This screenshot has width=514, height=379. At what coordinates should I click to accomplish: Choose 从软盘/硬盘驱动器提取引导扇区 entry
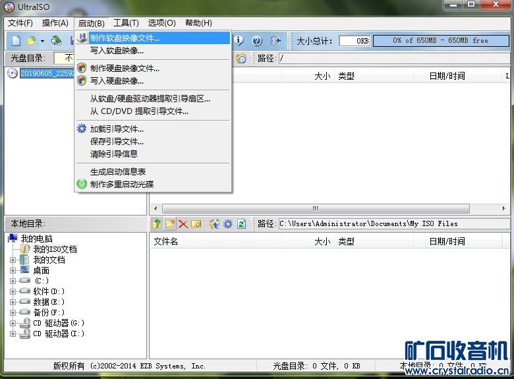tap(153, 99)
